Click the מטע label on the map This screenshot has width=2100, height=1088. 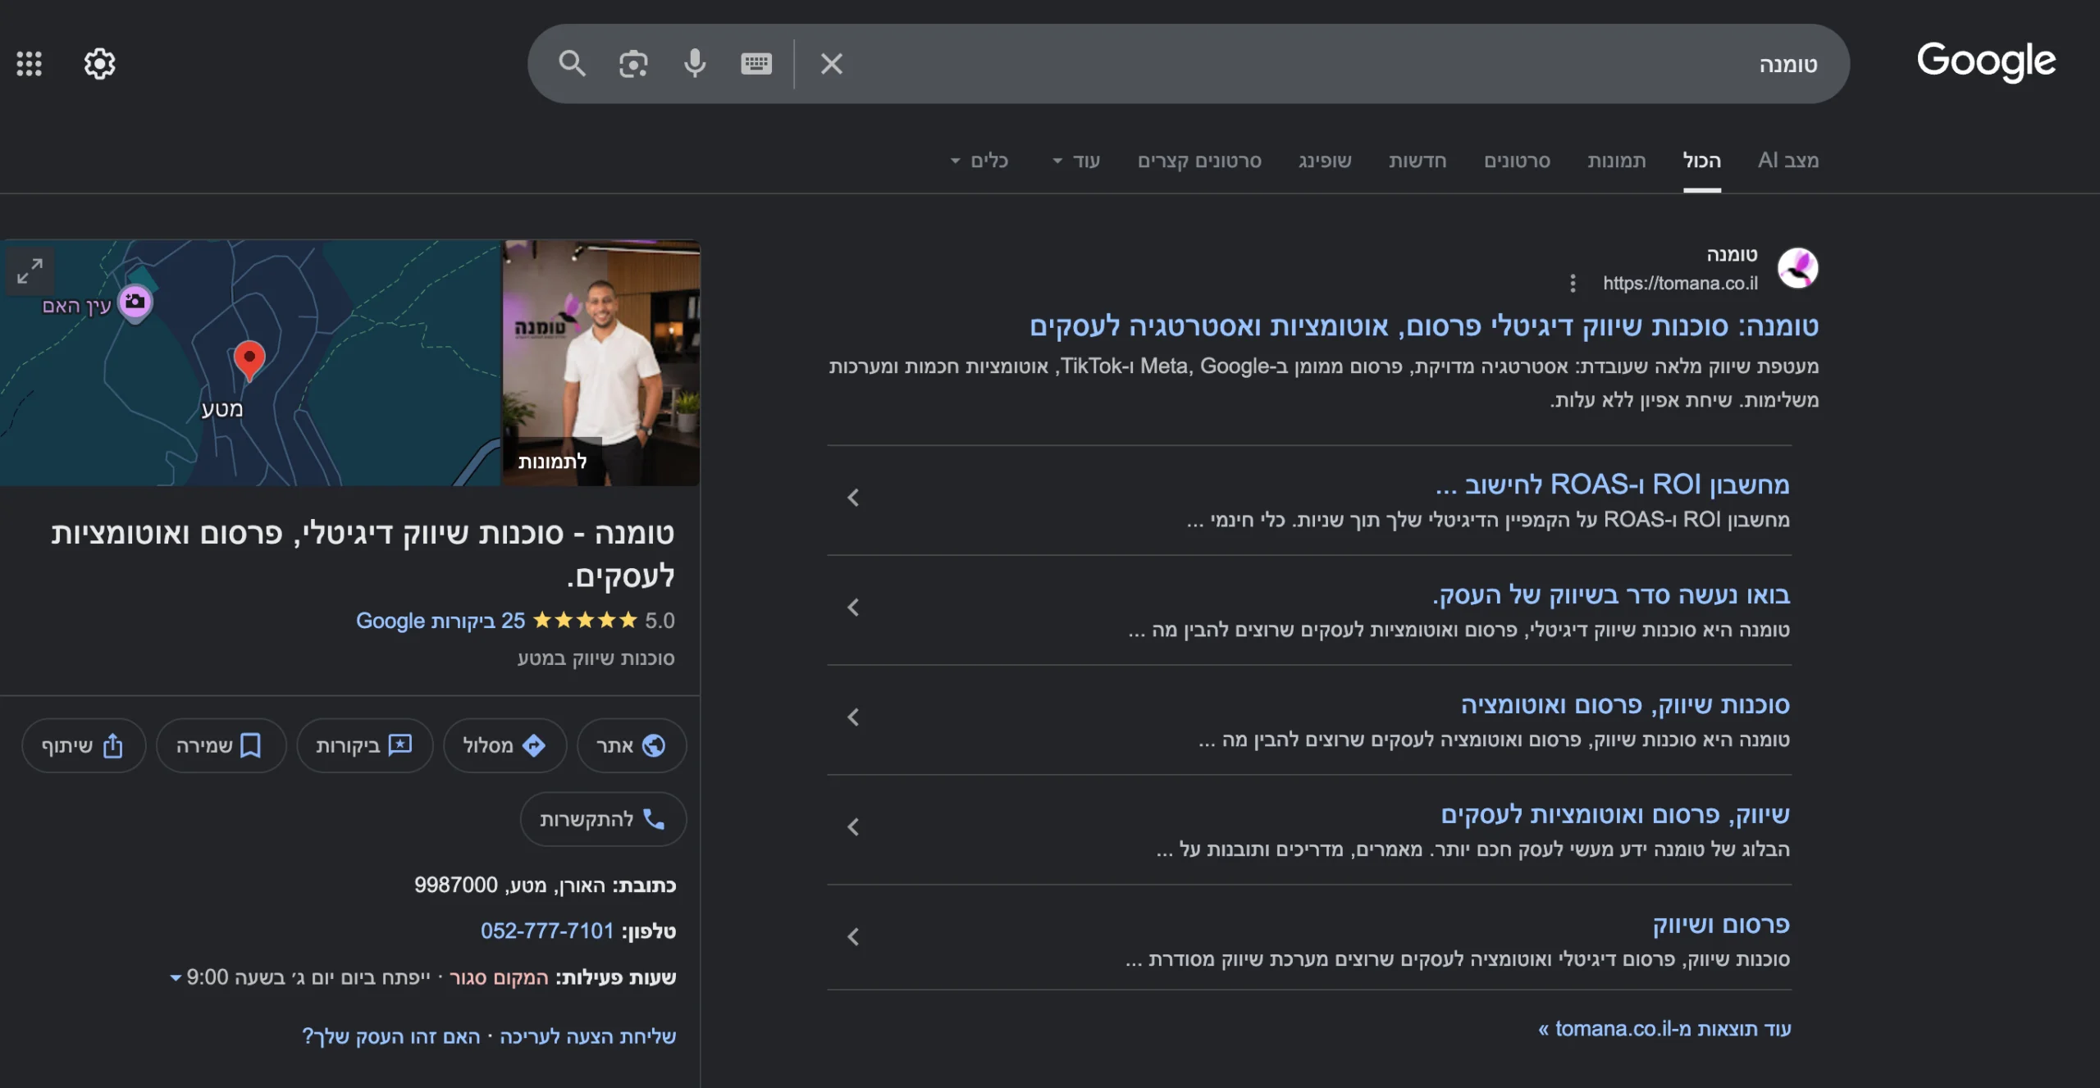[x=222, y=408]
